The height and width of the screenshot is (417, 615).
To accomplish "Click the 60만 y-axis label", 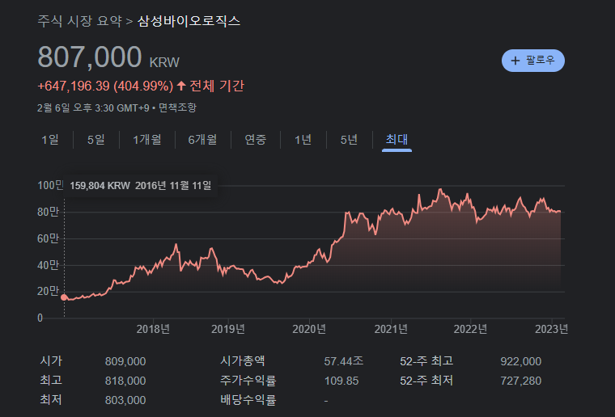I will 49,238.
